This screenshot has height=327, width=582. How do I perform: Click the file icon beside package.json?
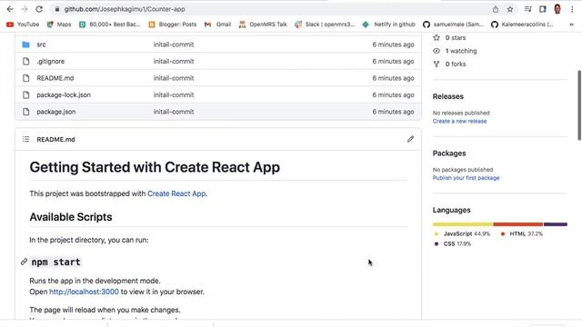pos(25,112)
